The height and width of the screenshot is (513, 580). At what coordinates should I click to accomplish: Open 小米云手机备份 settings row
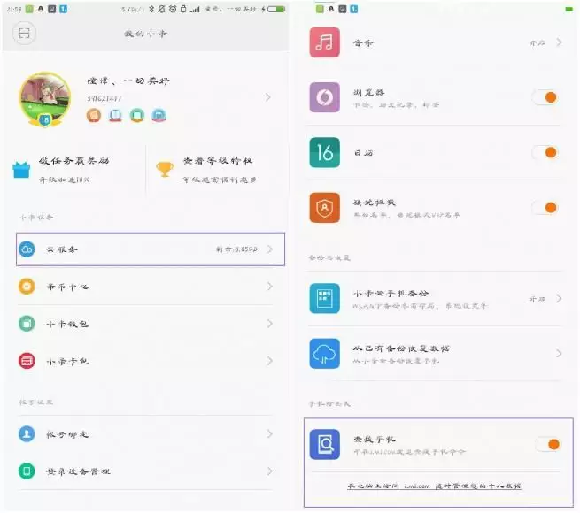coord(436,299)
